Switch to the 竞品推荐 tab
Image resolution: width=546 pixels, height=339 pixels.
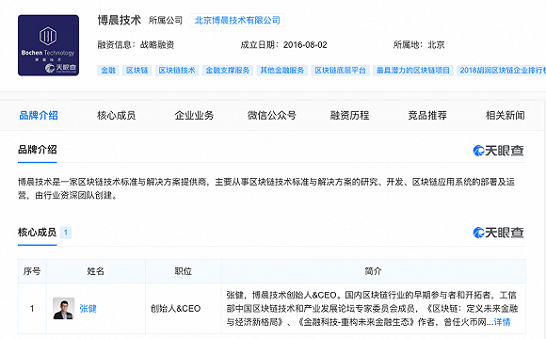(427, 115)
